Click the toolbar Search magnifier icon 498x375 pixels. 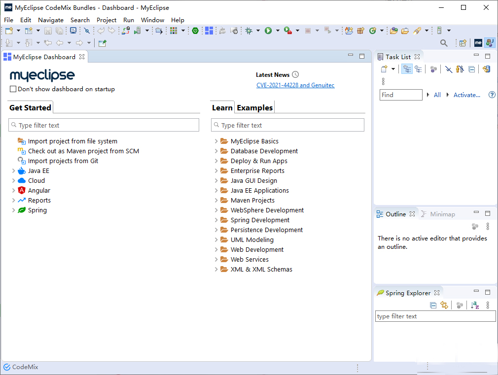pyautogui.click(x=444, y=43)
